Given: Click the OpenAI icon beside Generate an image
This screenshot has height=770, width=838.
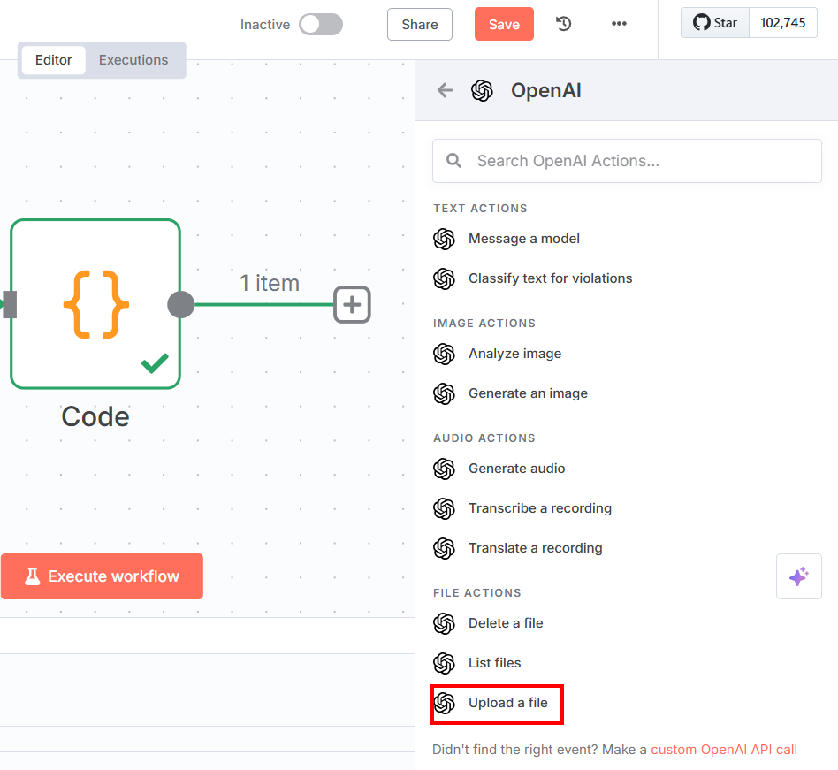Looking at the screenshot, I should click(x=444, y=393).
